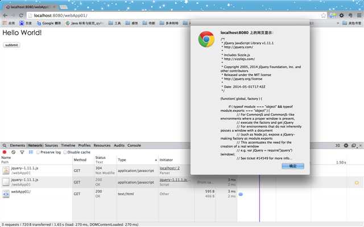Viewport: 364px width, 227px height.
Task: Toggle the large request rows view icon
Action: 31,152
